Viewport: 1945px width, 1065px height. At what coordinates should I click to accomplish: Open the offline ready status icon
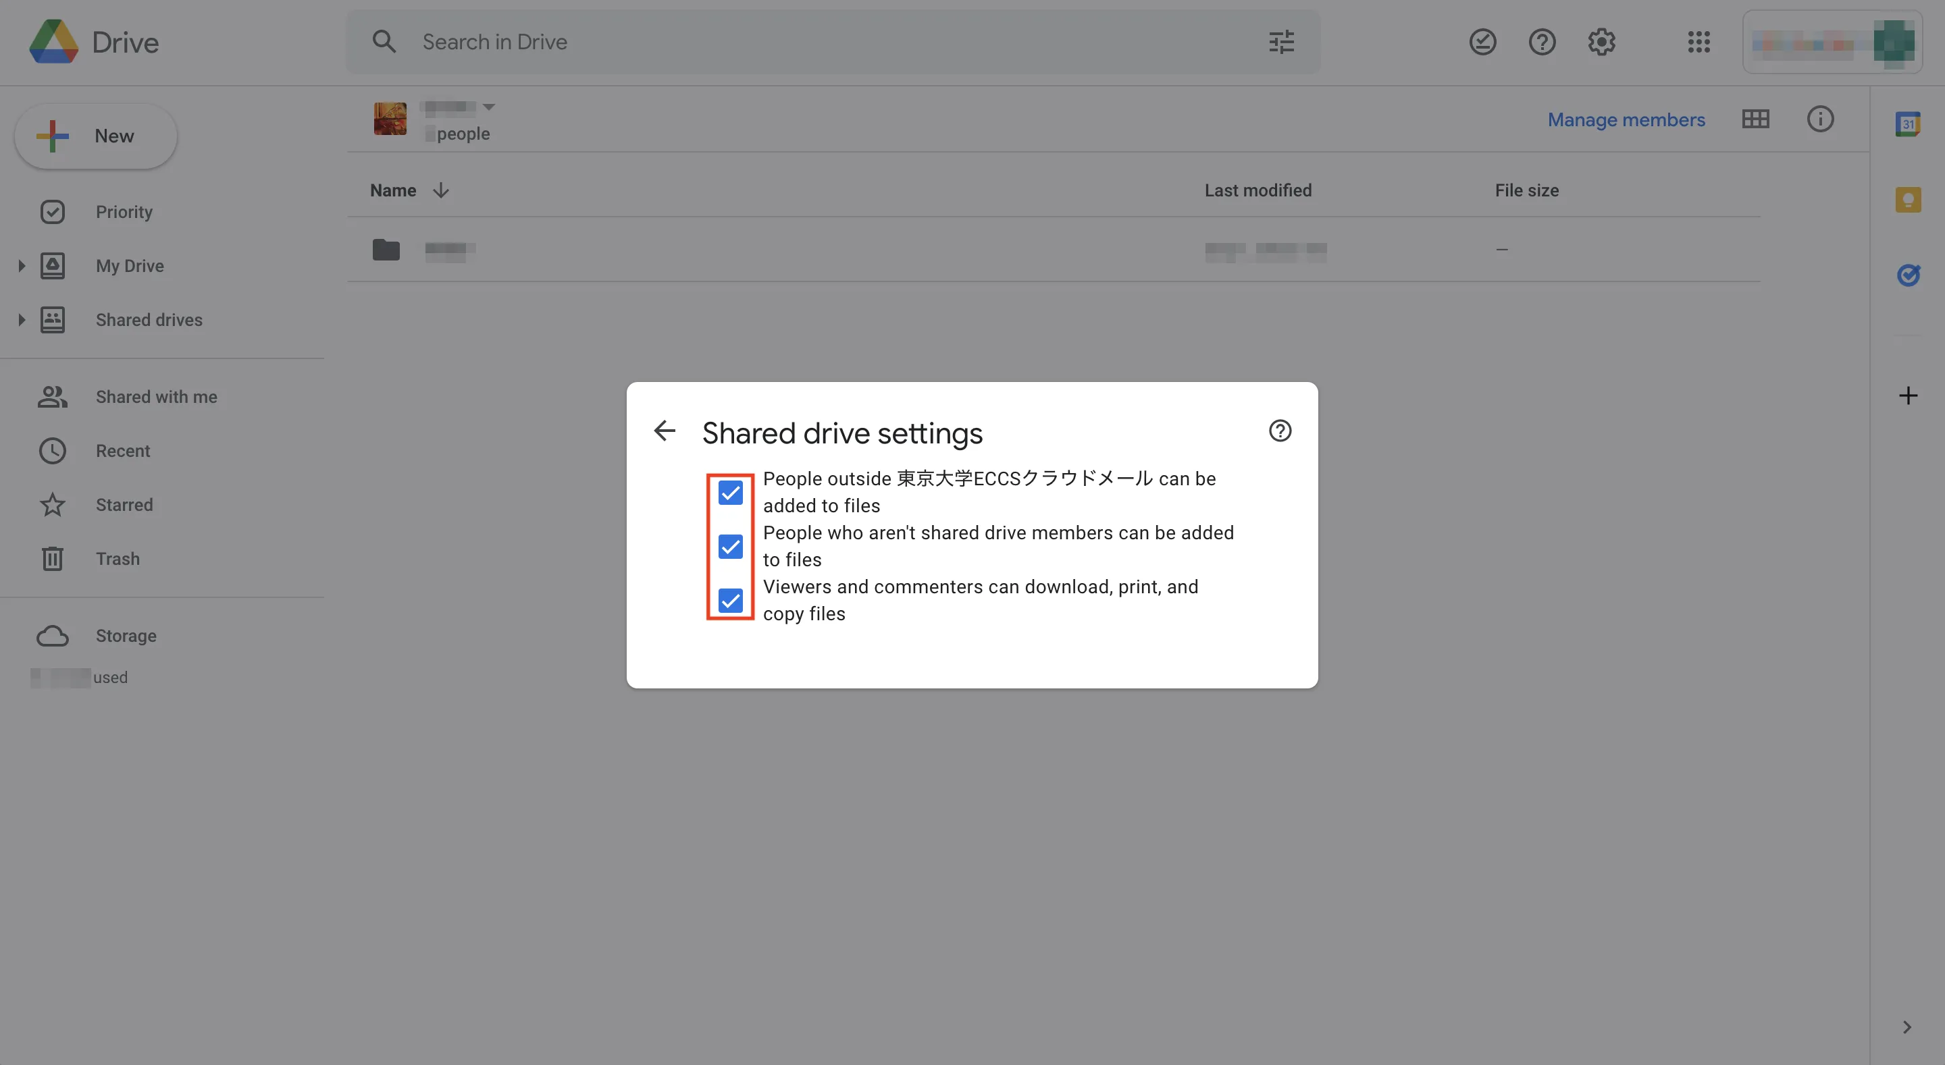(x=1482, y=43)
